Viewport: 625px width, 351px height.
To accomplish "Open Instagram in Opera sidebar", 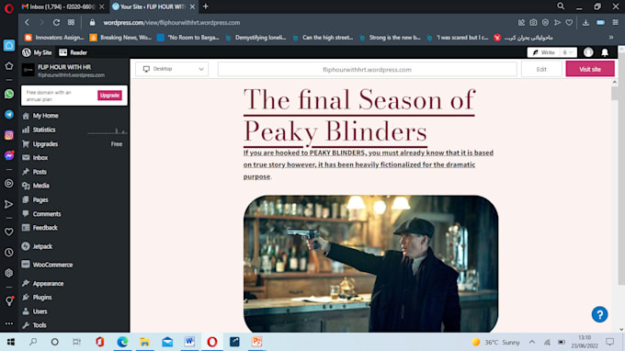I will (x=9, y=135).
